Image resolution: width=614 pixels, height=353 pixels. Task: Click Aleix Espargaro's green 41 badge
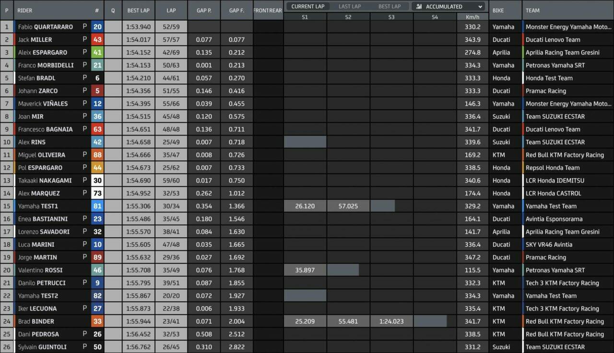[97, 52]
